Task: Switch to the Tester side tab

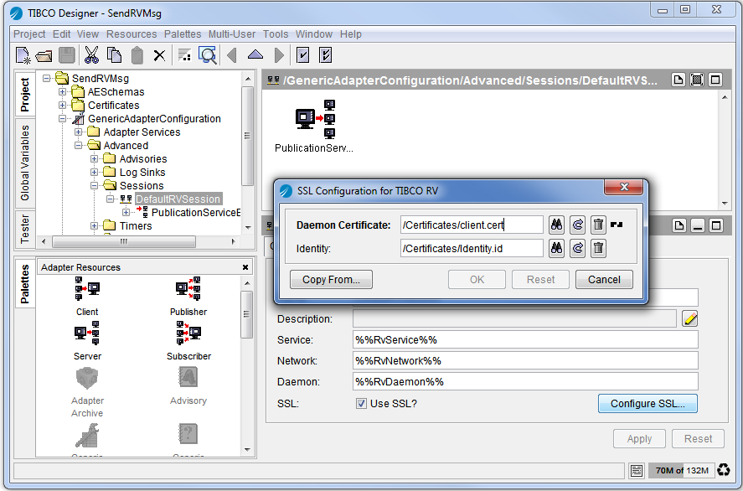Action: coord(25,229)
